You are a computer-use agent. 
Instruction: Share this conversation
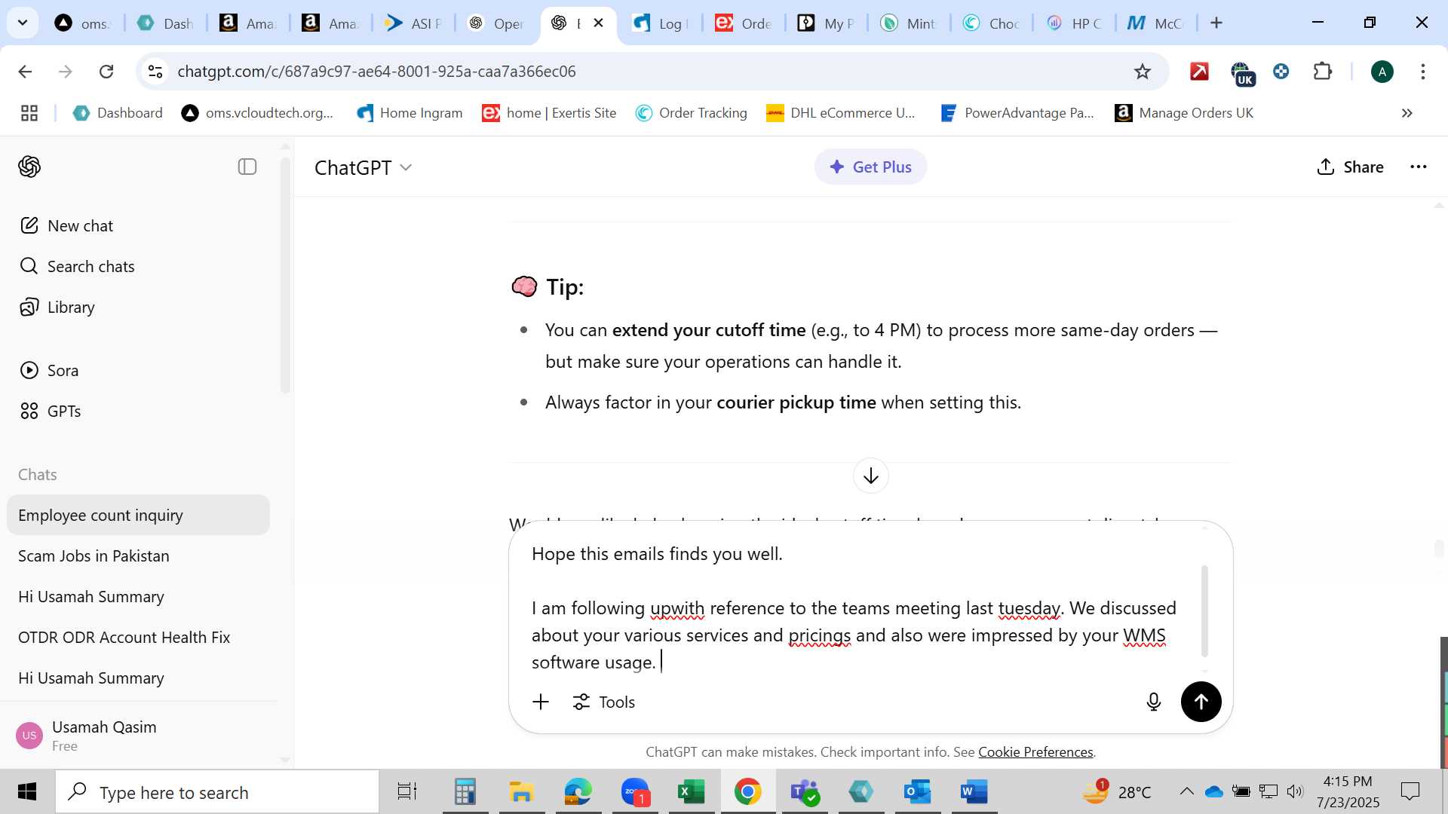click(1350, 167)
